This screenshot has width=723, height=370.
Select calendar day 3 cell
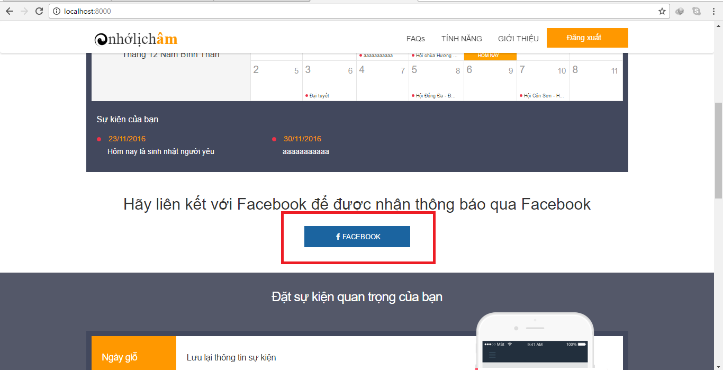[329, 80]
